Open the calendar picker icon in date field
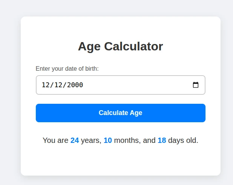The image size is (233, 185). click(196, 85)
